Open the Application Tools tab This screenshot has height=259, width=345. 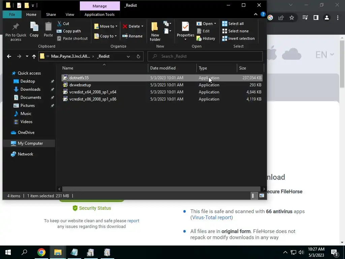[99, 15]
